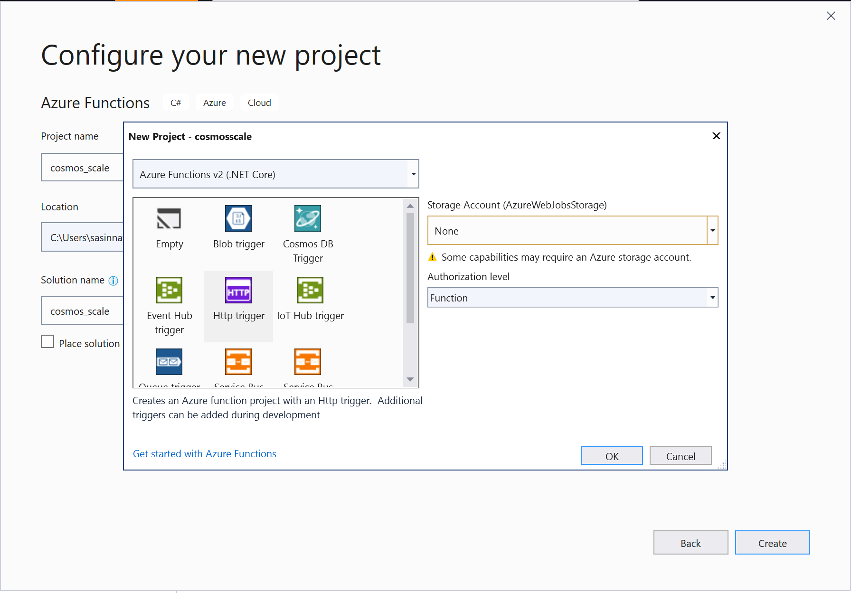Focus the Project name input field
The width and height of the screenshot is (851, 593).
(x=82, y=167)
